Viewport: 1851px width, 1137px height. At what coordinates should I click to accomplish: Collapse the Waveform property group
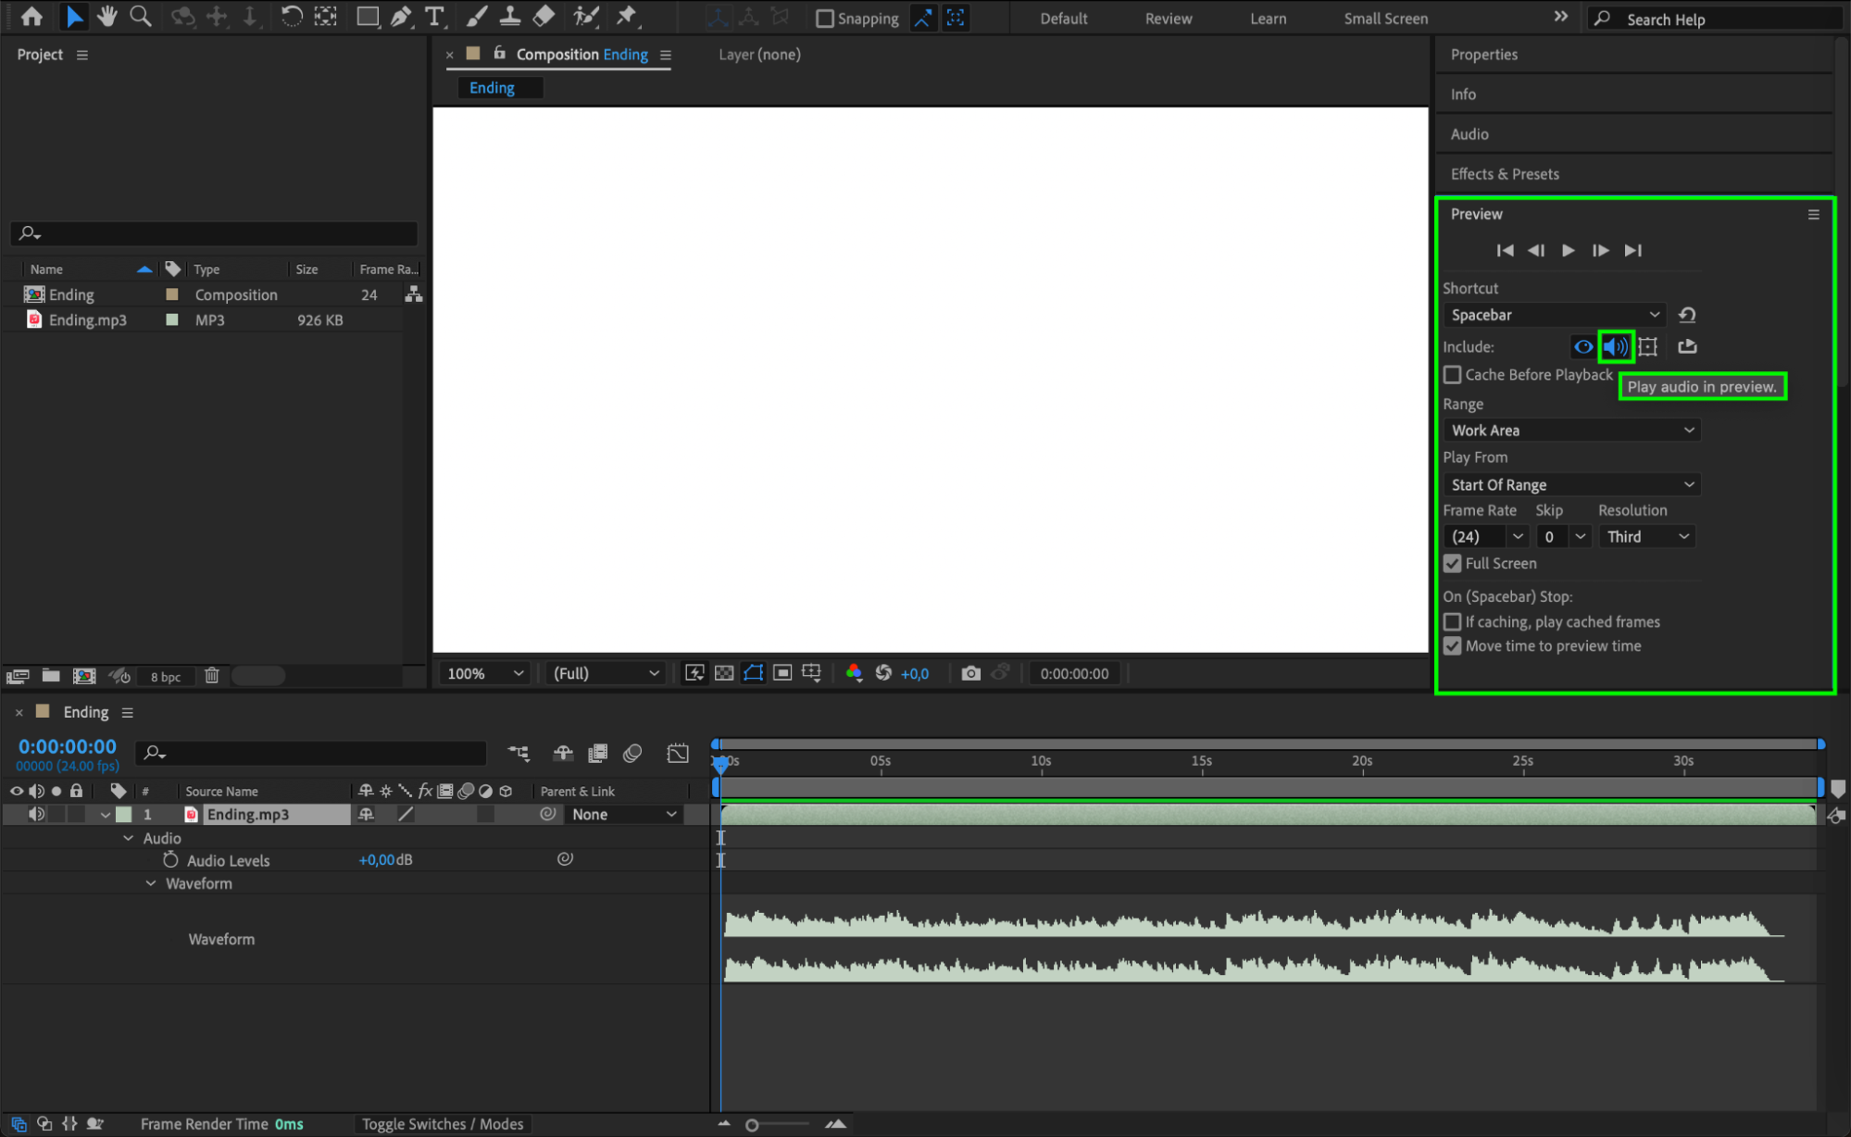(151, 883)
